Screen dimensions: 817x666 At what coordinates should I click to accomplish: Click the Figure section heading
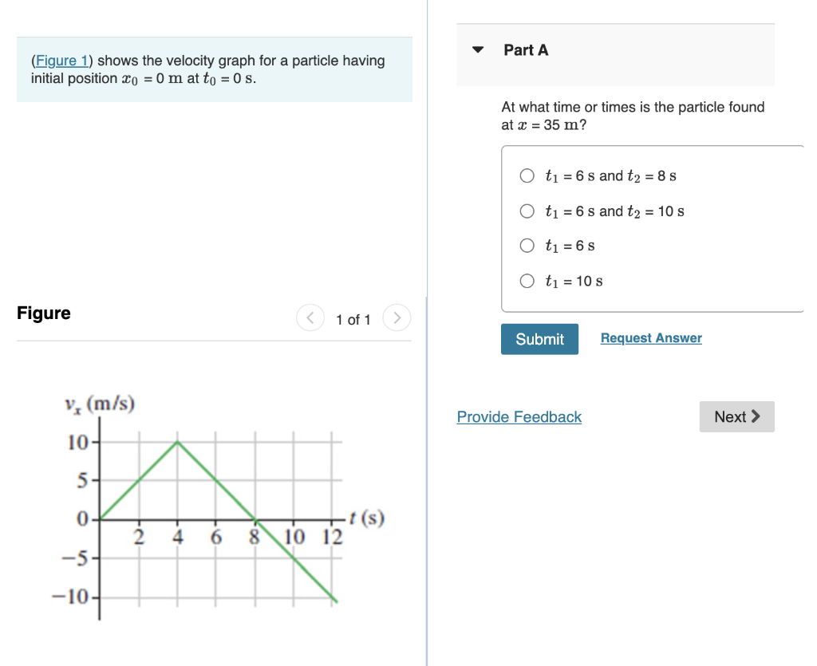[43, 313]
